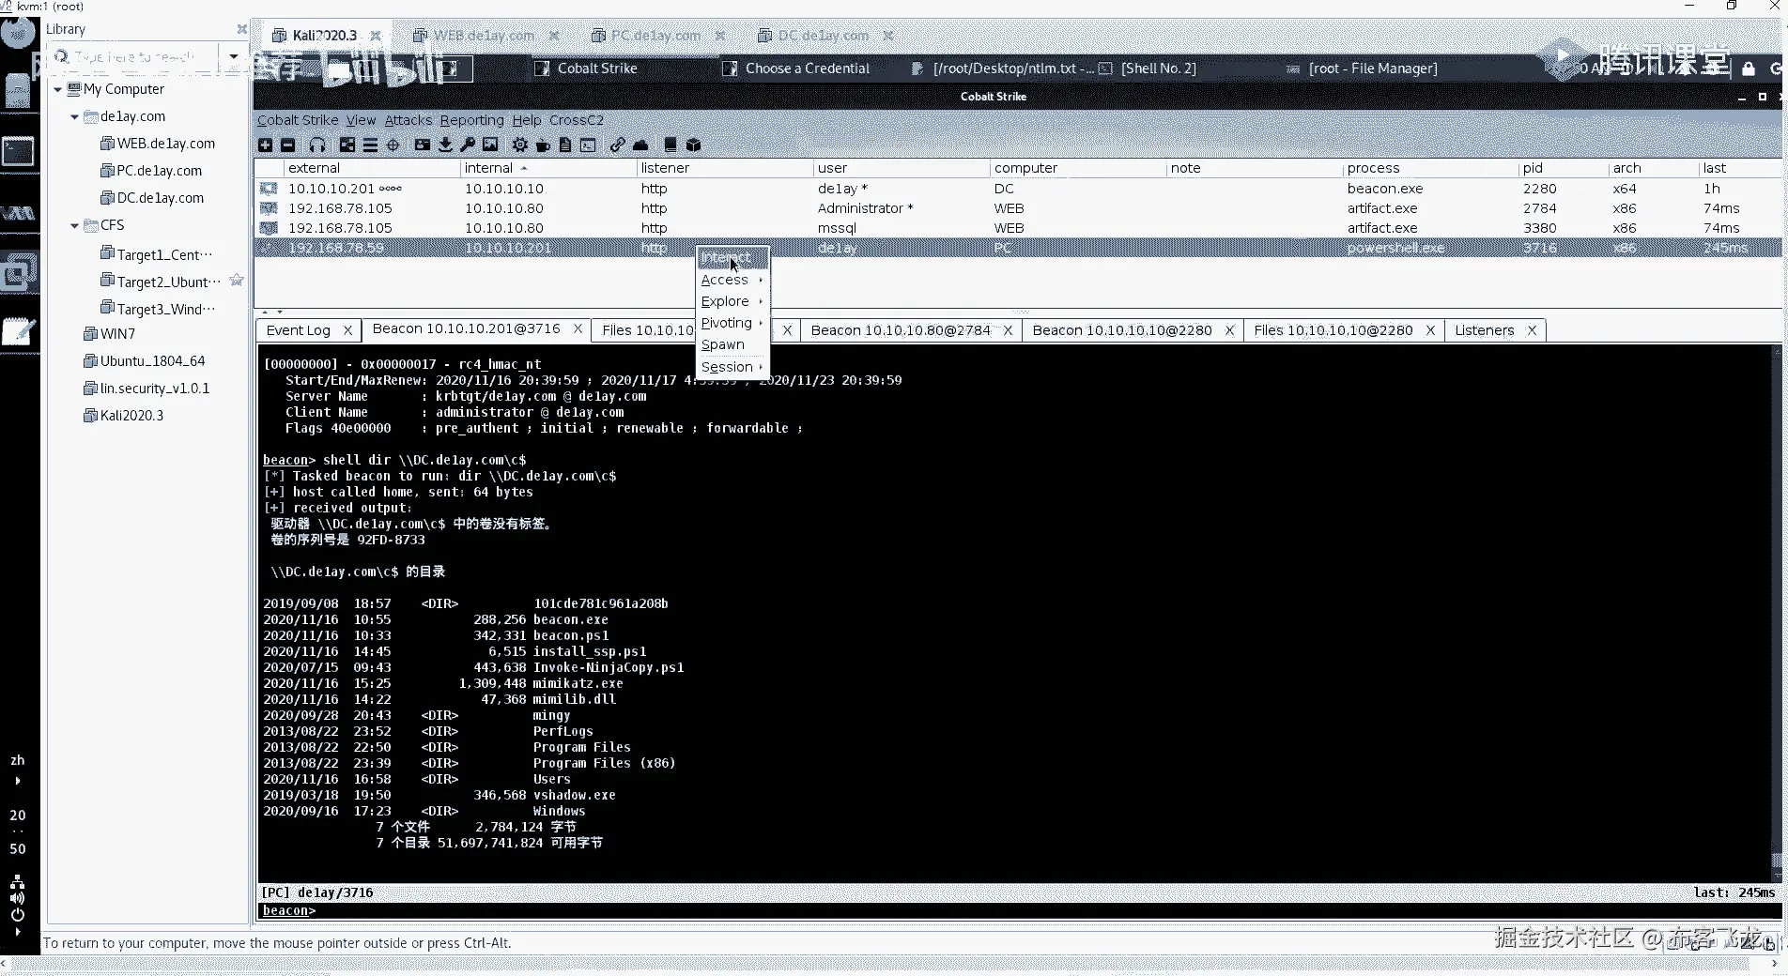Close the Event Log tab

coord(347,330)
